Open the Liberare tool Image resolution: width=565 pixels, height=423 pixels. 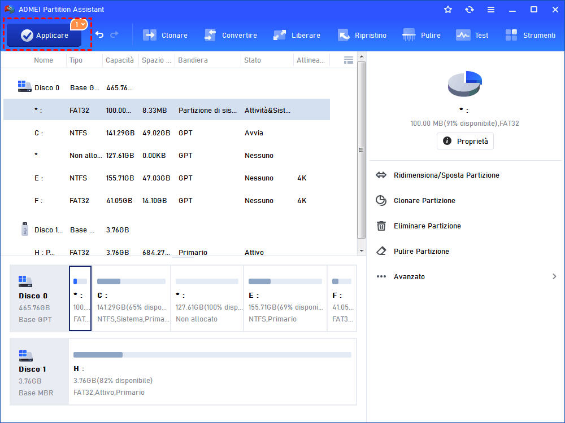pos(297,35)
